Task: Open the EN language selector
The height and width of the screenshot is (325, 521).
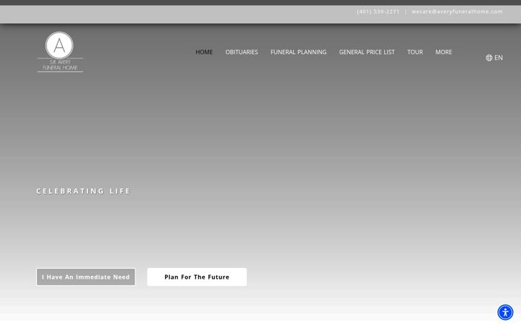Action: pyautogui.click(x=494, y=58)
